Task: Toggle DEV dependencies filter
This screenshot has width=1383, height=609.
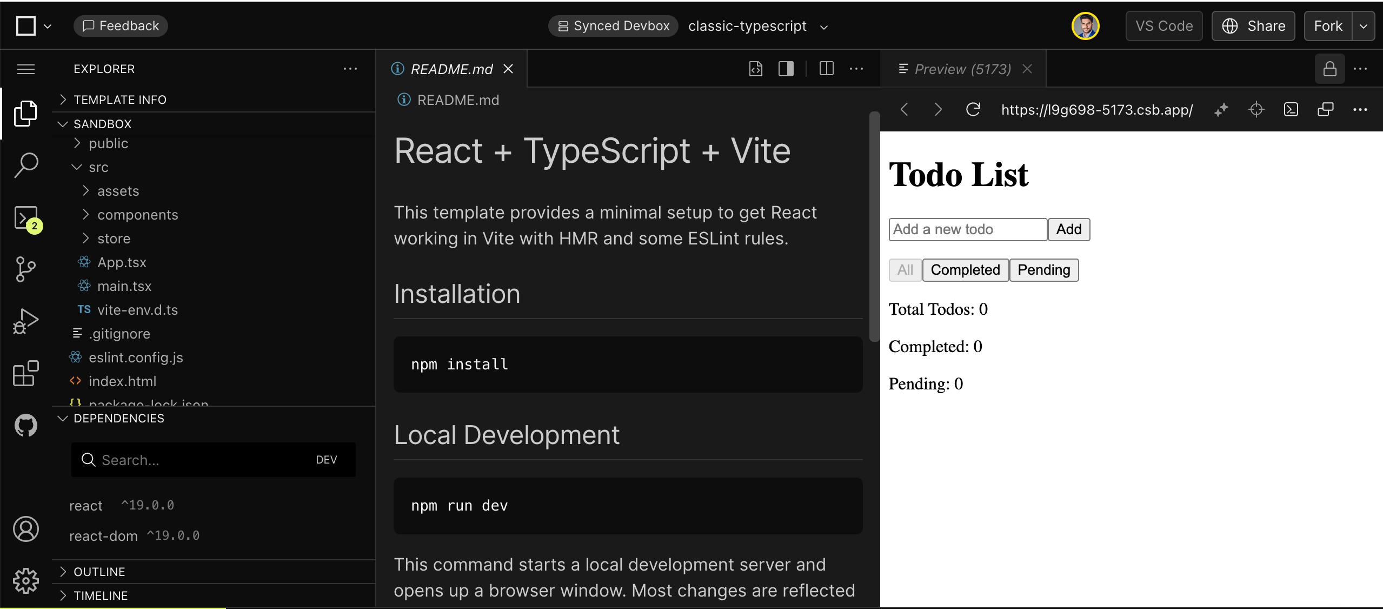Action: (326, 460)
